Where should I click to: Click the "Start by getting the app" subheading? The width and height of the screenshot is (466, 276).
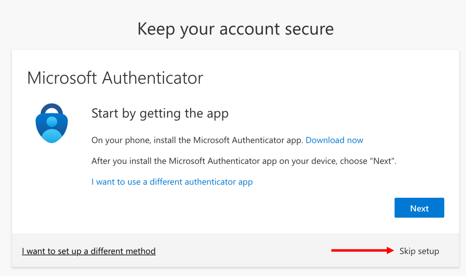click(x=160, y=114)
